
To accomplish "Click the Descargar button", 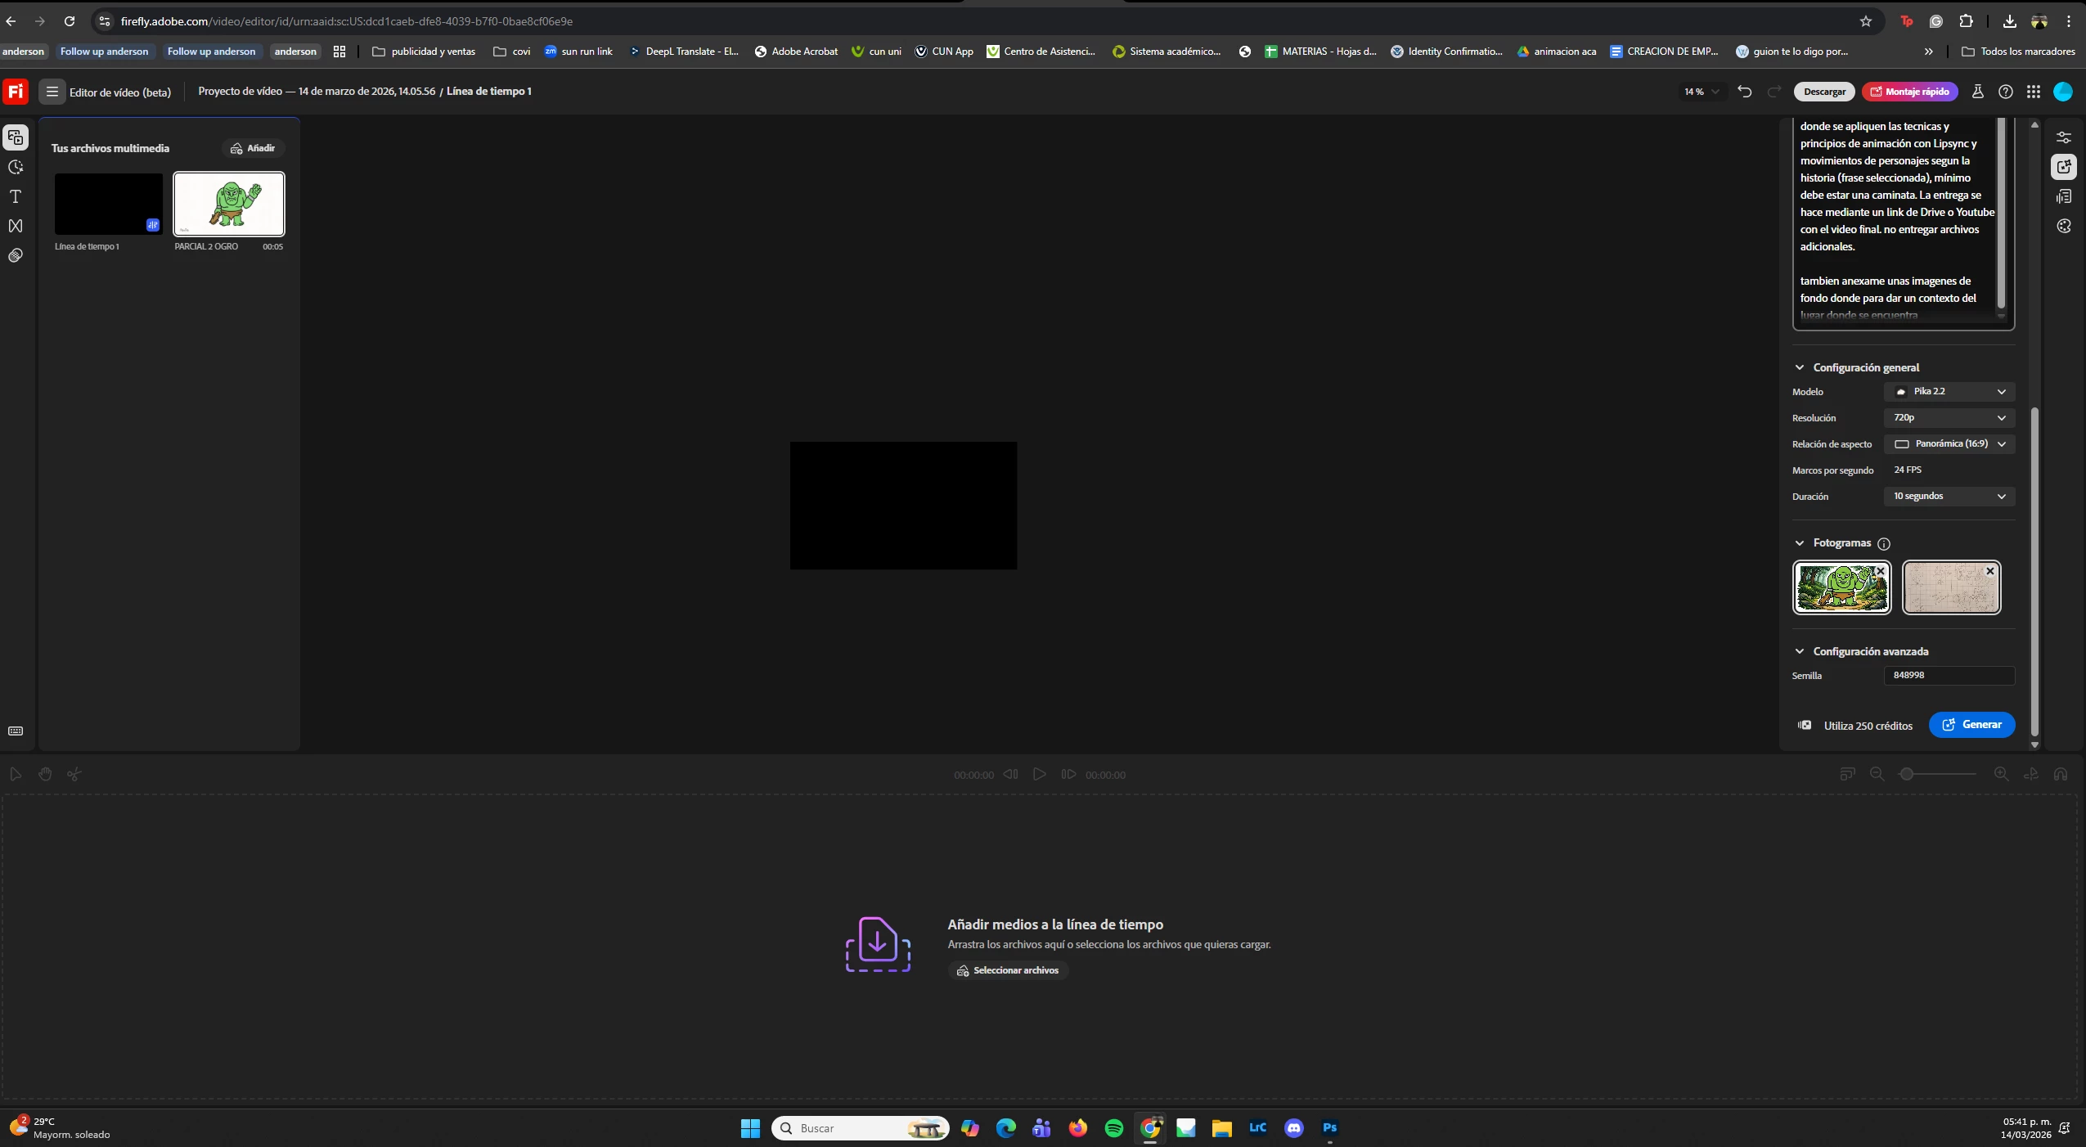I will [1824, 92].
